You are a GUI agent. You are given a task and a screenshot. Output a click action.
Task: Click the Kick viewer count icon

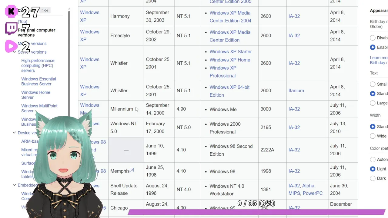pyautogui.click(x=11, y=12)
